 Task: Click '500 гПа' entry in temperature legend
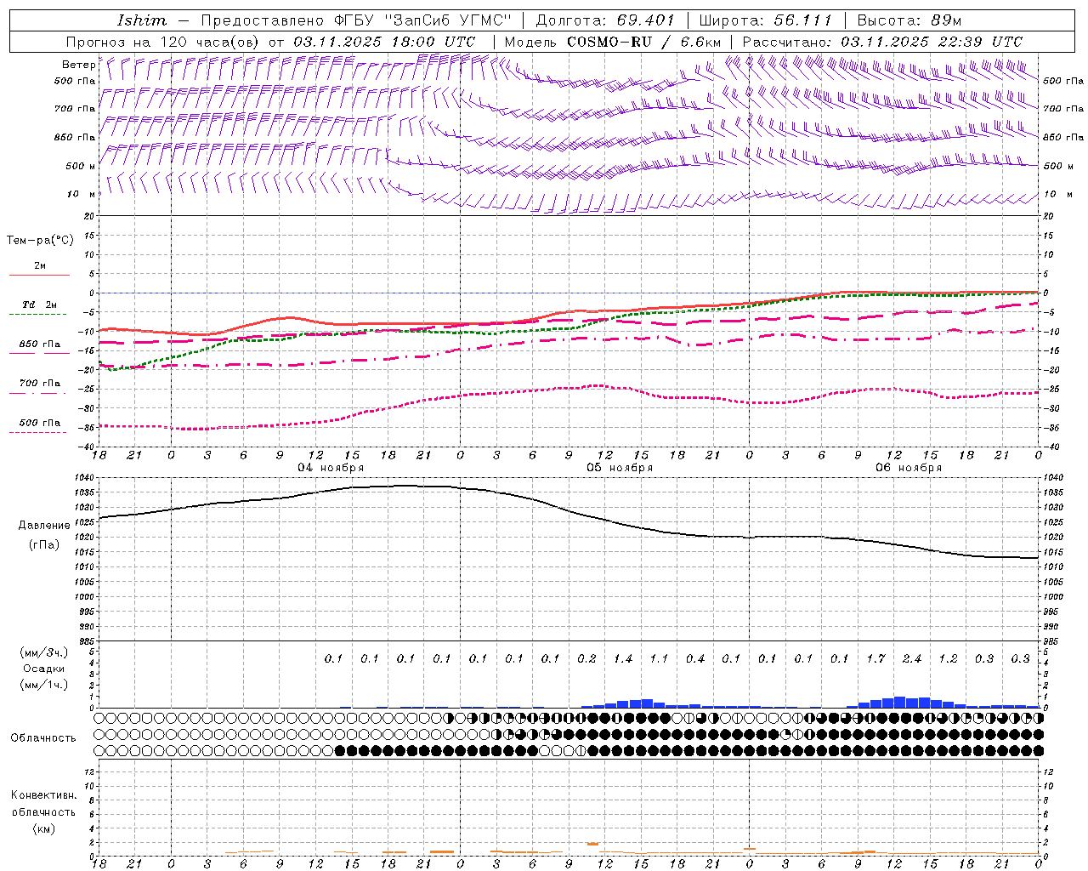pos(40,423)
